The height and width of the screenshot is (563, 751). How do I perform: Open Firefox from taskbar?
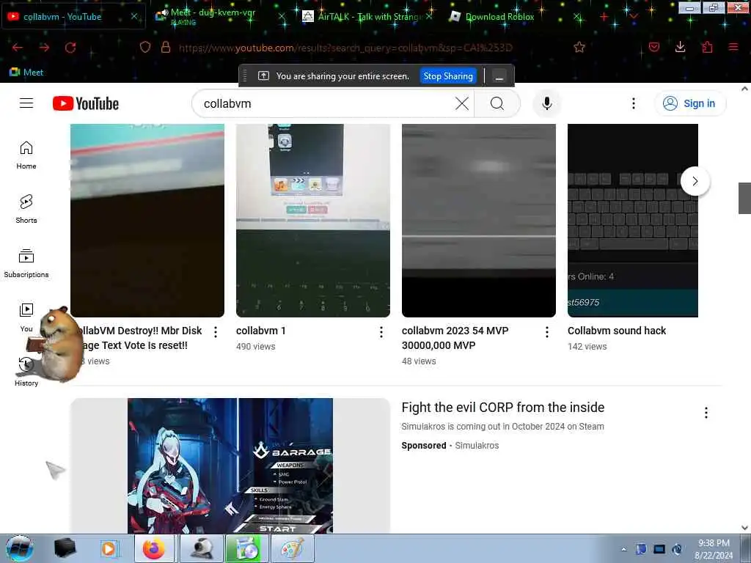pyautogui.click(x=154, y=548)
